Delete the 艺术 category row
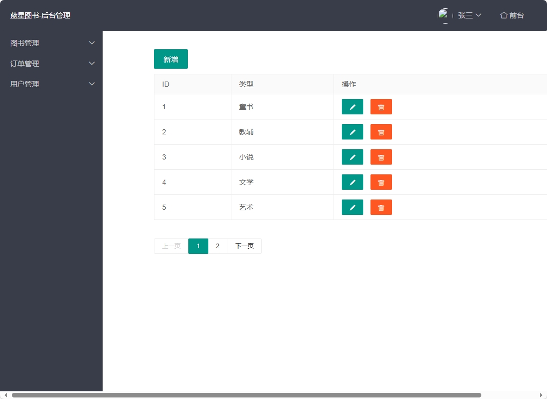Image resolution: width=547 pixels, height=399 pixels. [x=381, y=207]
